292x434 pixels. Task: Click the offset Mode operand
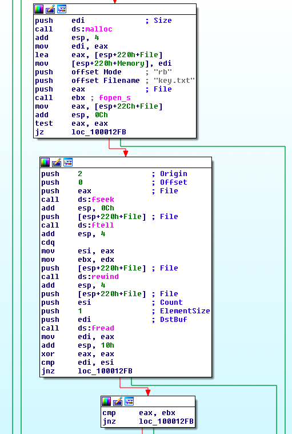click(97, 72)
